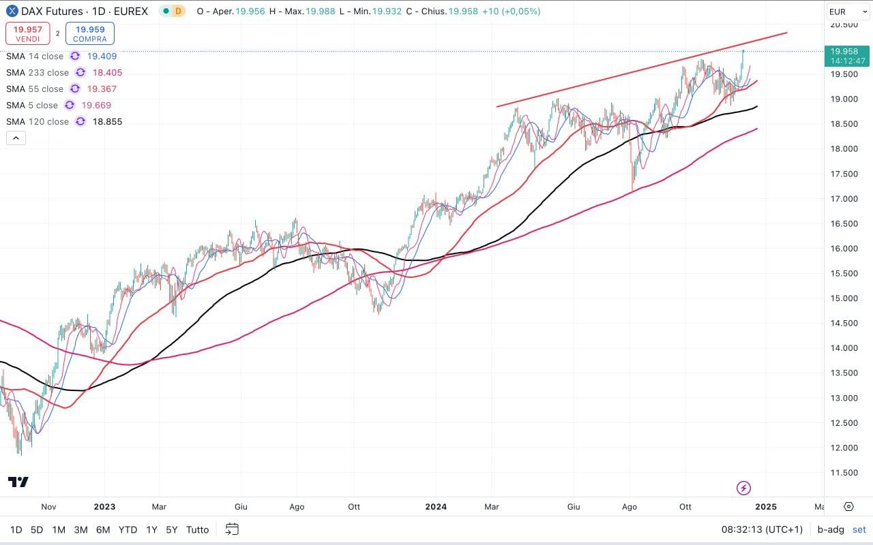This screenshot has width=873, height=545.
Task: Click the 20.500 price scale label
Action: (844, 25)
